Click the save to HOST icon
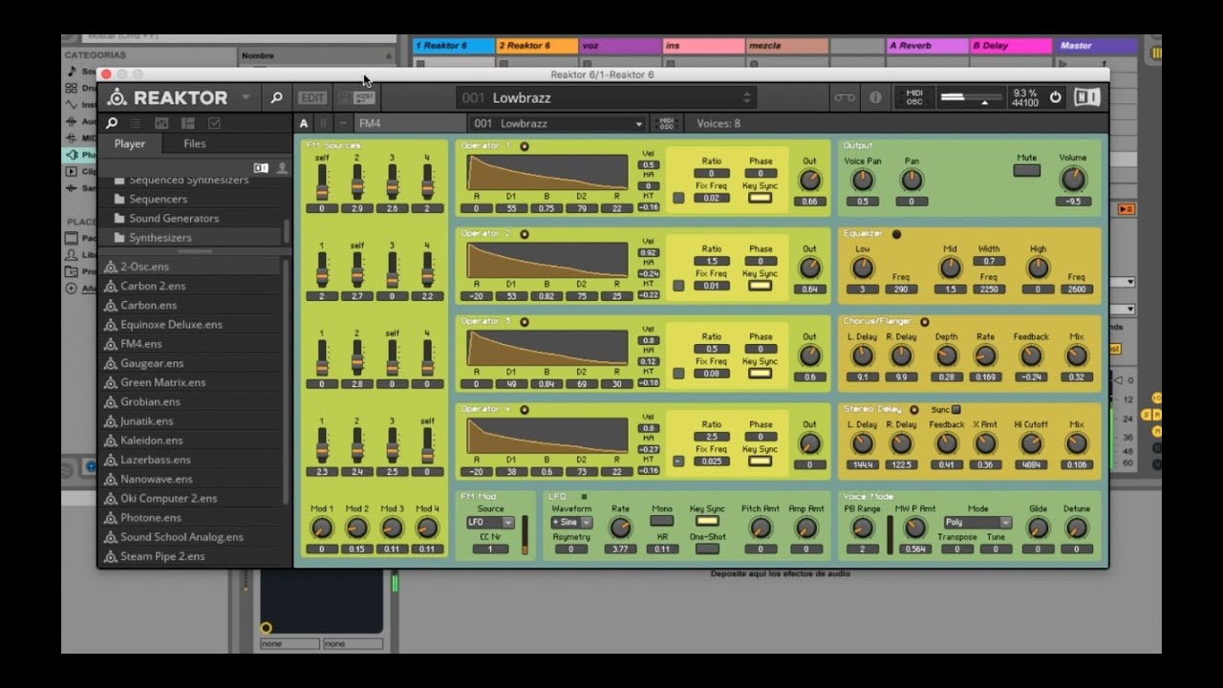Screen dimensions: 1223x688 pyautogui.click(x=364, y=97)
